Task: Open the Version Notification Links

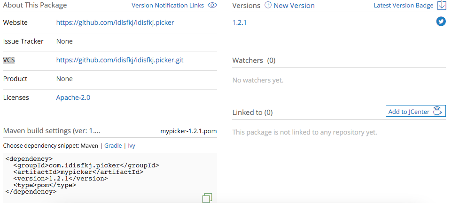Action: tap(167, 6)
